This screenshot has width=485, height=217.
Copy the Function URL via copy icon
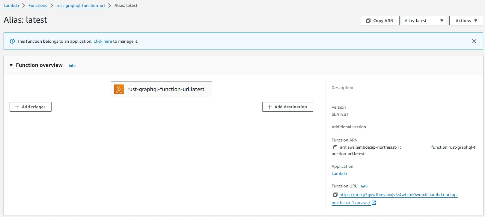(335, 195)
